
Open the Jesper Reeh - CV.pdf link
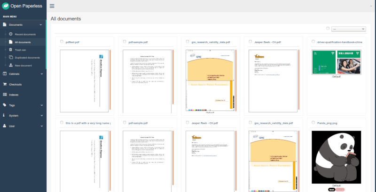click(x=267, y=42)
